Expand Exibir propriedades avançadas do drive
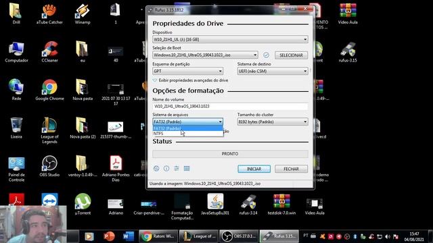 coord(190,80)
